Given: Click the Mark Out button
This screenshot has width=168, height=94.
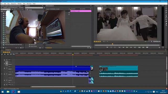Looking at the screenshot, I should click(115, 47).
